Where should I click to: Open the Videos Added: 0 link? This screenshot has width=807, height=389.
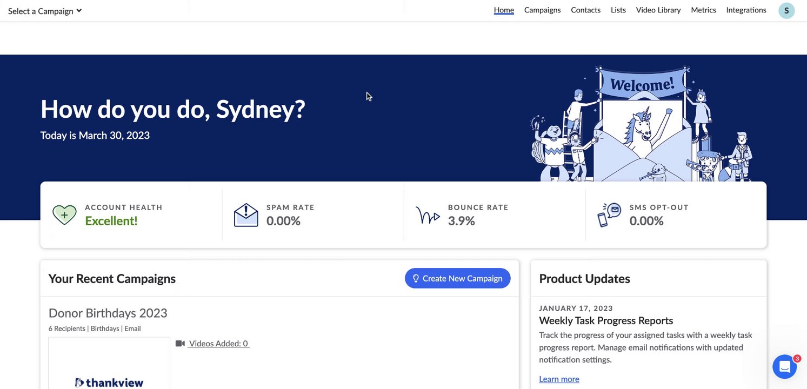pyautogui.click(x=218, y=344)
